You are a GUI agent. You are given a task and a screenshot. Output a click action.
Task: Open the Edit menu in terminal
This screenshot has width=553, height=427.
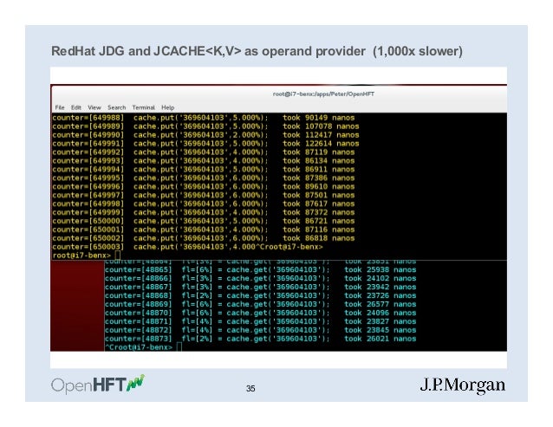[75, 107]
